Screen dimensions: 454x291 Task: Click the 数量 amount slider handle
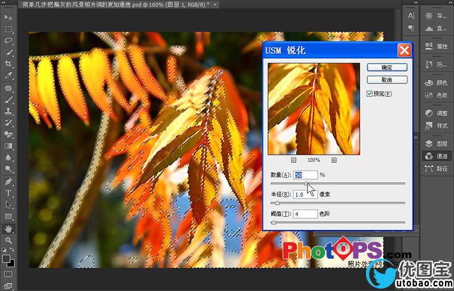pyautogui.click(x=306, y=184)
